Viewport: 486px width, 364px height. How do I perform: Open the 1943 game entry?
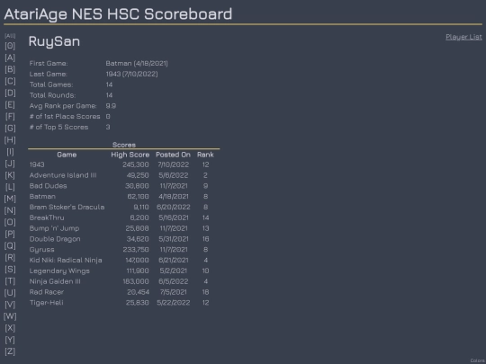coord(37,164)
